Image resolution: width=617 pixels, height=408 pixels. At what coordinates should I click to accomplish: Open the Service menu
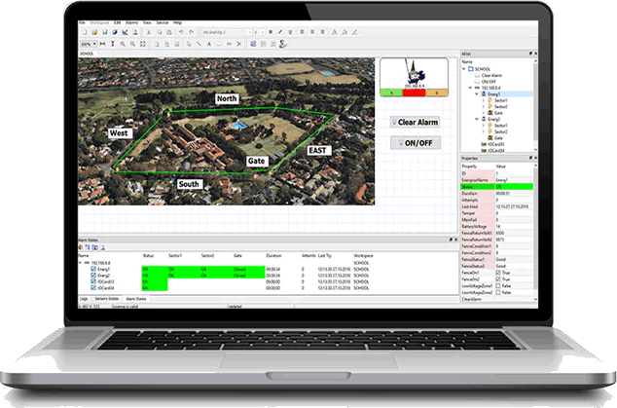click(163, 22)
